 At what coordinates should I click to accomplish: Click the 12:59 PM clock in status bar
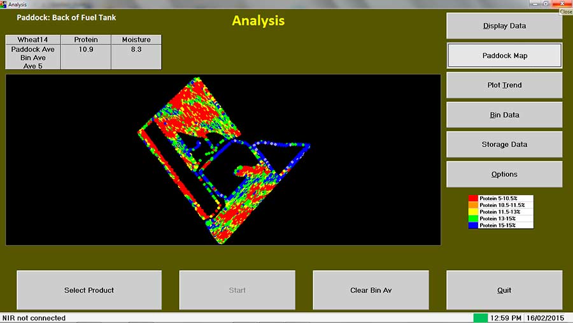point(508,317)
